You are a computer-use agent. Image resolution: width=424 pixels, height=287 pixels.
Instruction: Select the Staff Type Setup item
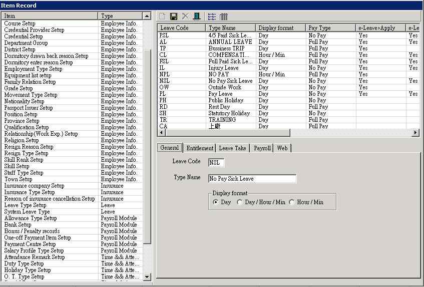72,173
